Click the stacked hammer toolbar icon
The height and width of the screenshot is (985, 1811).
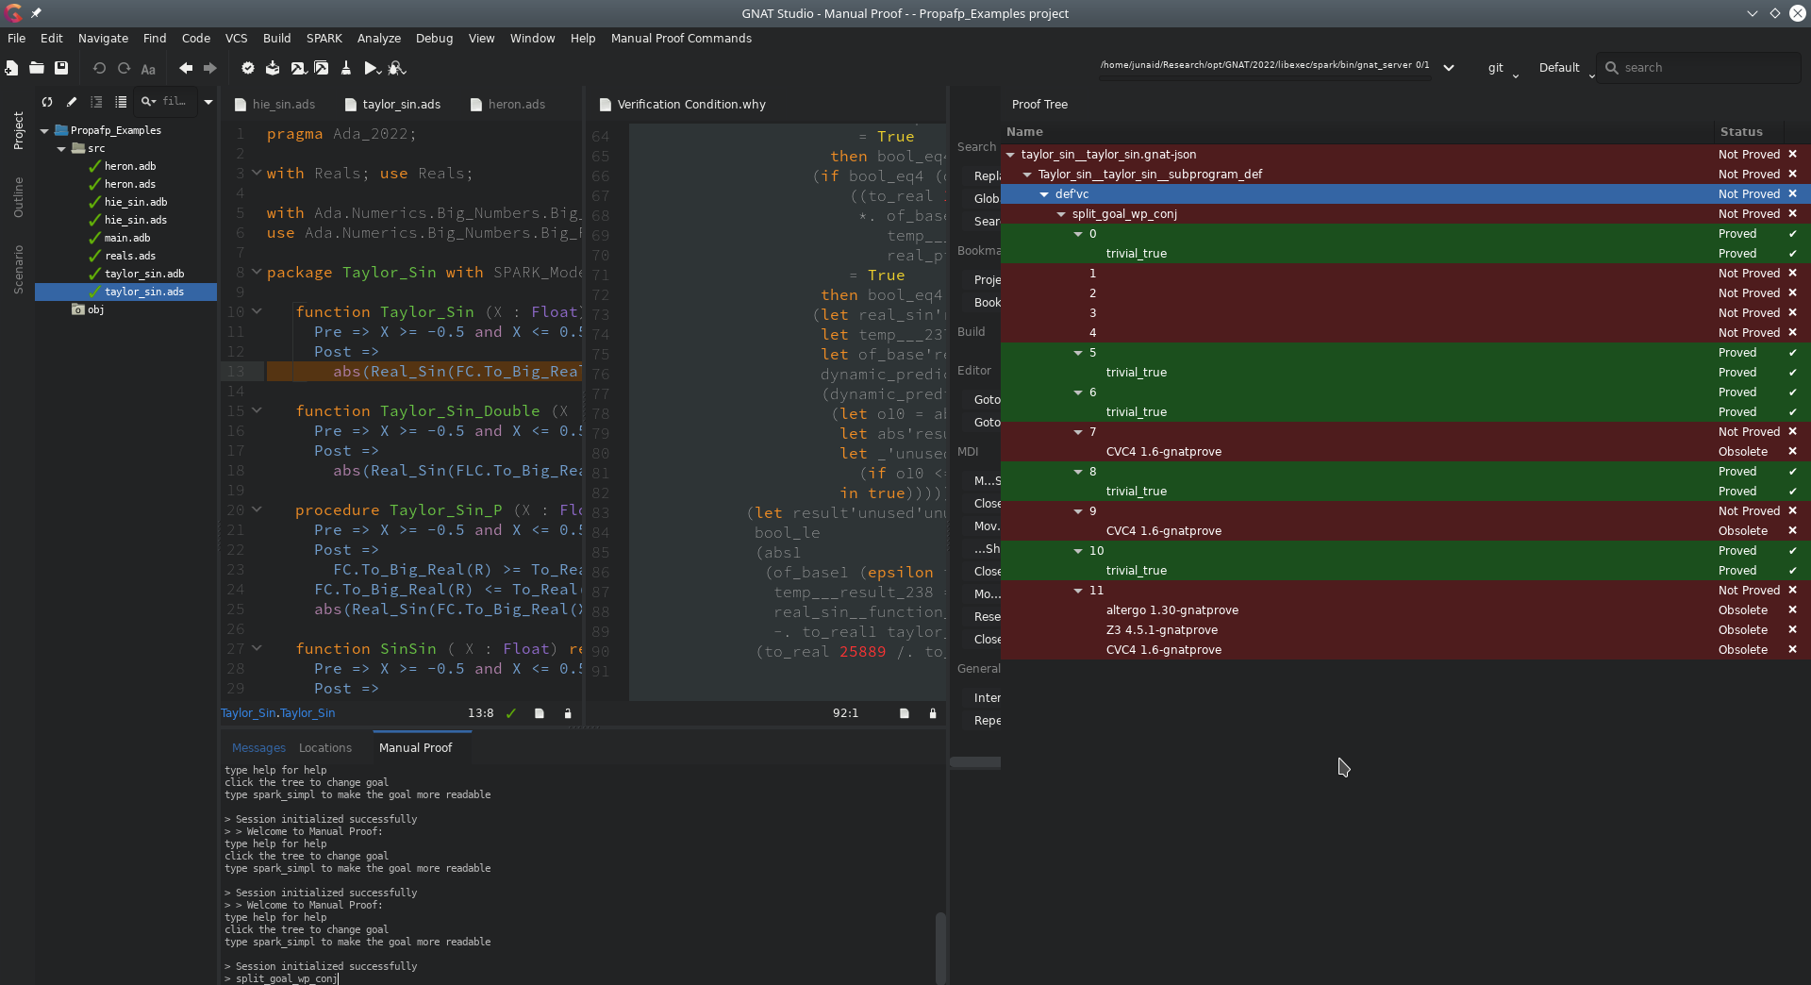pos(322,68)
